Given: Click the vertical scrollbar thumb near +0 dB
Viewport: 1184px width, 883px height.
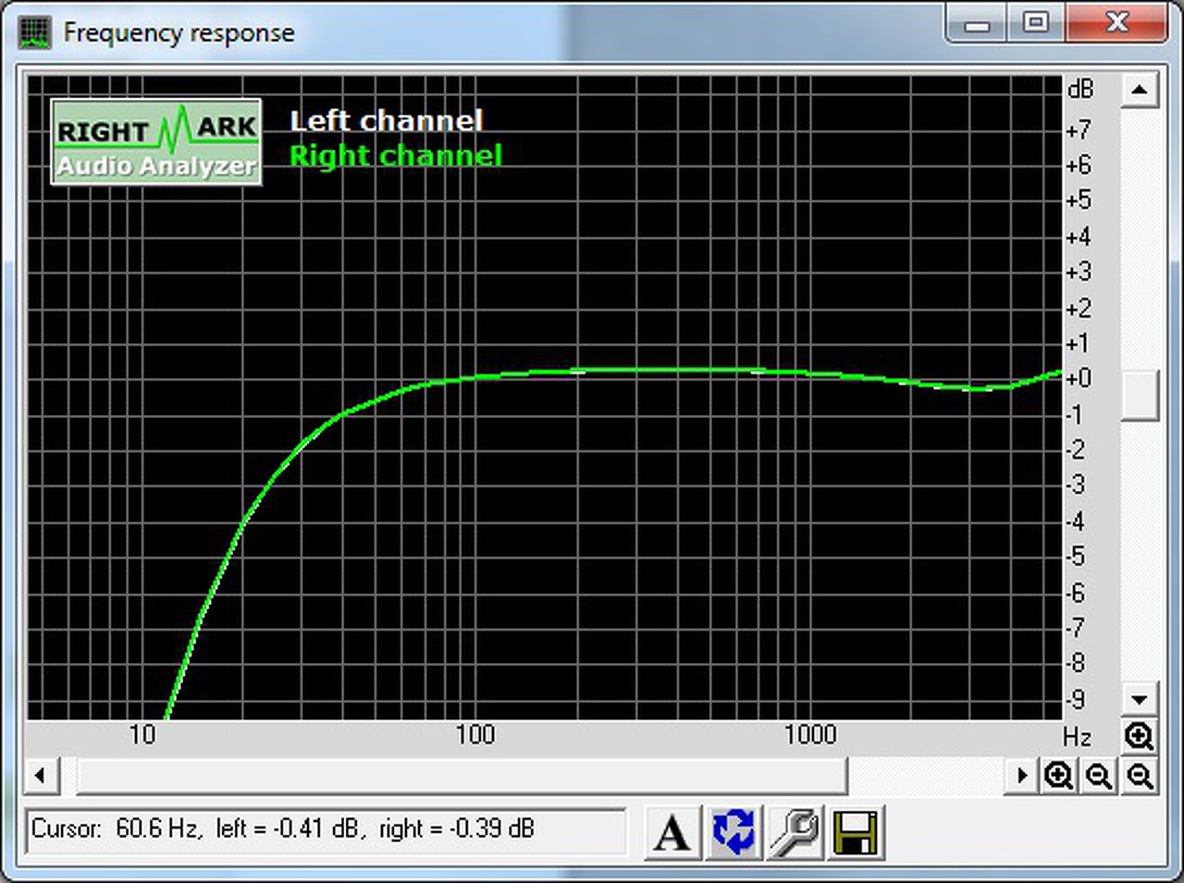Looking at the screenshot, I should (x=1140, y=395).
